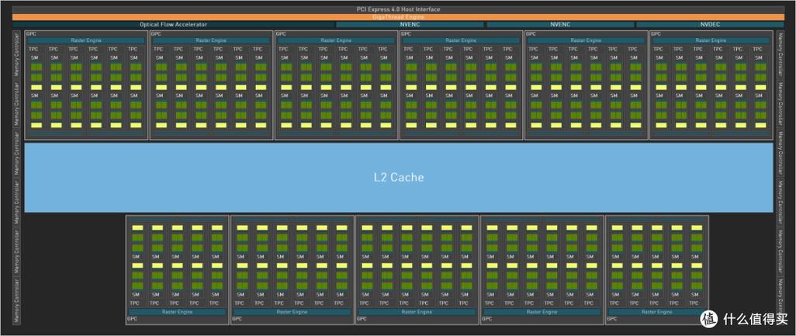The image size is (796, 336).
Task: Click the Optical Flow Accelerator block
Action: pos(173,25)
